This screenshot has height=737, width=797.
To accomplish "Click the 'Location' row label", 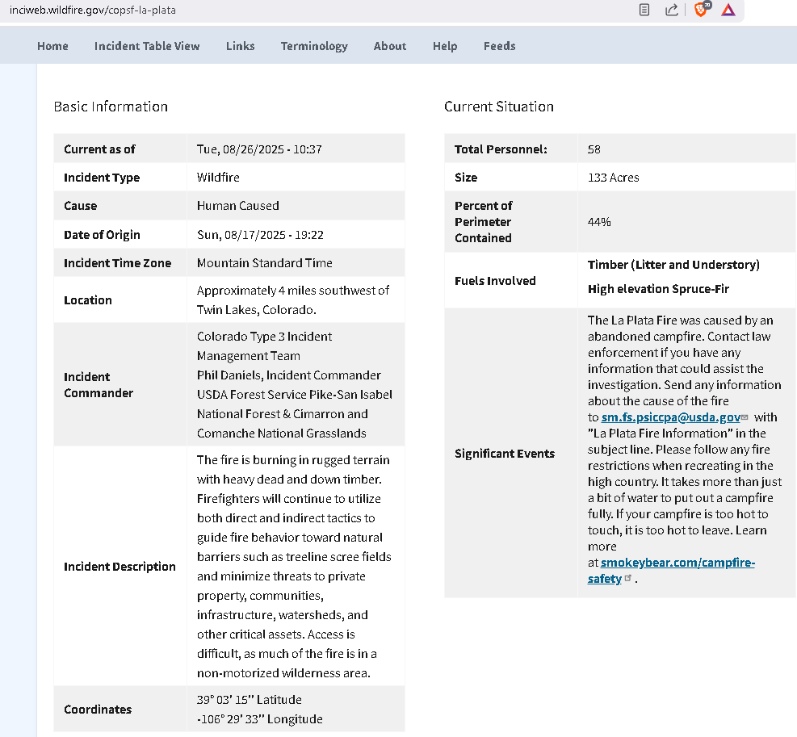I will click(87, 300).
